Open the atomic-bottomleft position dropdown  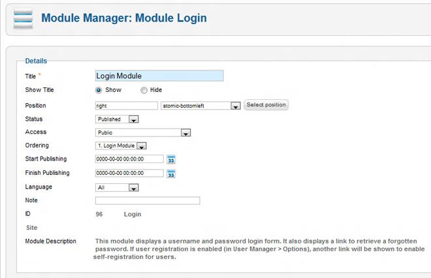[200, 106]
